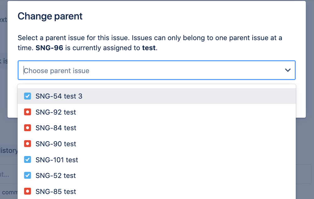
Task: Click the blue task icon beside SNG-54
Action: click(27, 96)
